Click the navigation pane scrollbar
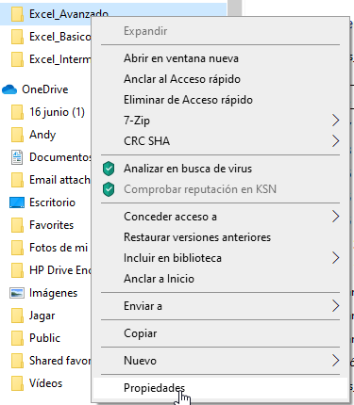The width and height of the screenshot is (354, 405). point(234,8)
